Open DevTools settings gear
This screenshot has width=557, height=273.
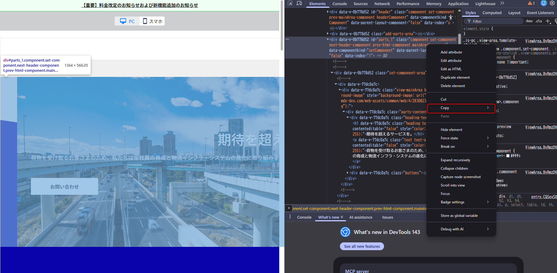(552, 3)
